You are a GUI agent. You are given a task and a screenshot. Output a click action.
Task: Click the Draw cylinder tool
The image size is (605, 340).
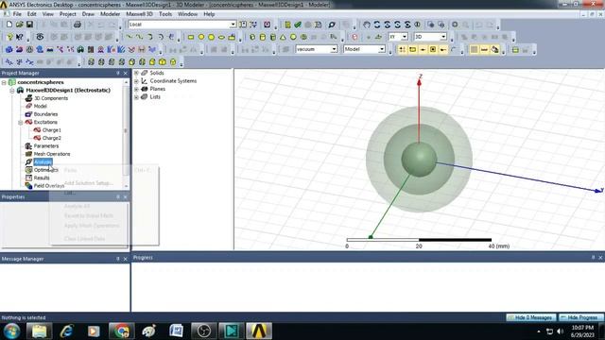(263, 37)
